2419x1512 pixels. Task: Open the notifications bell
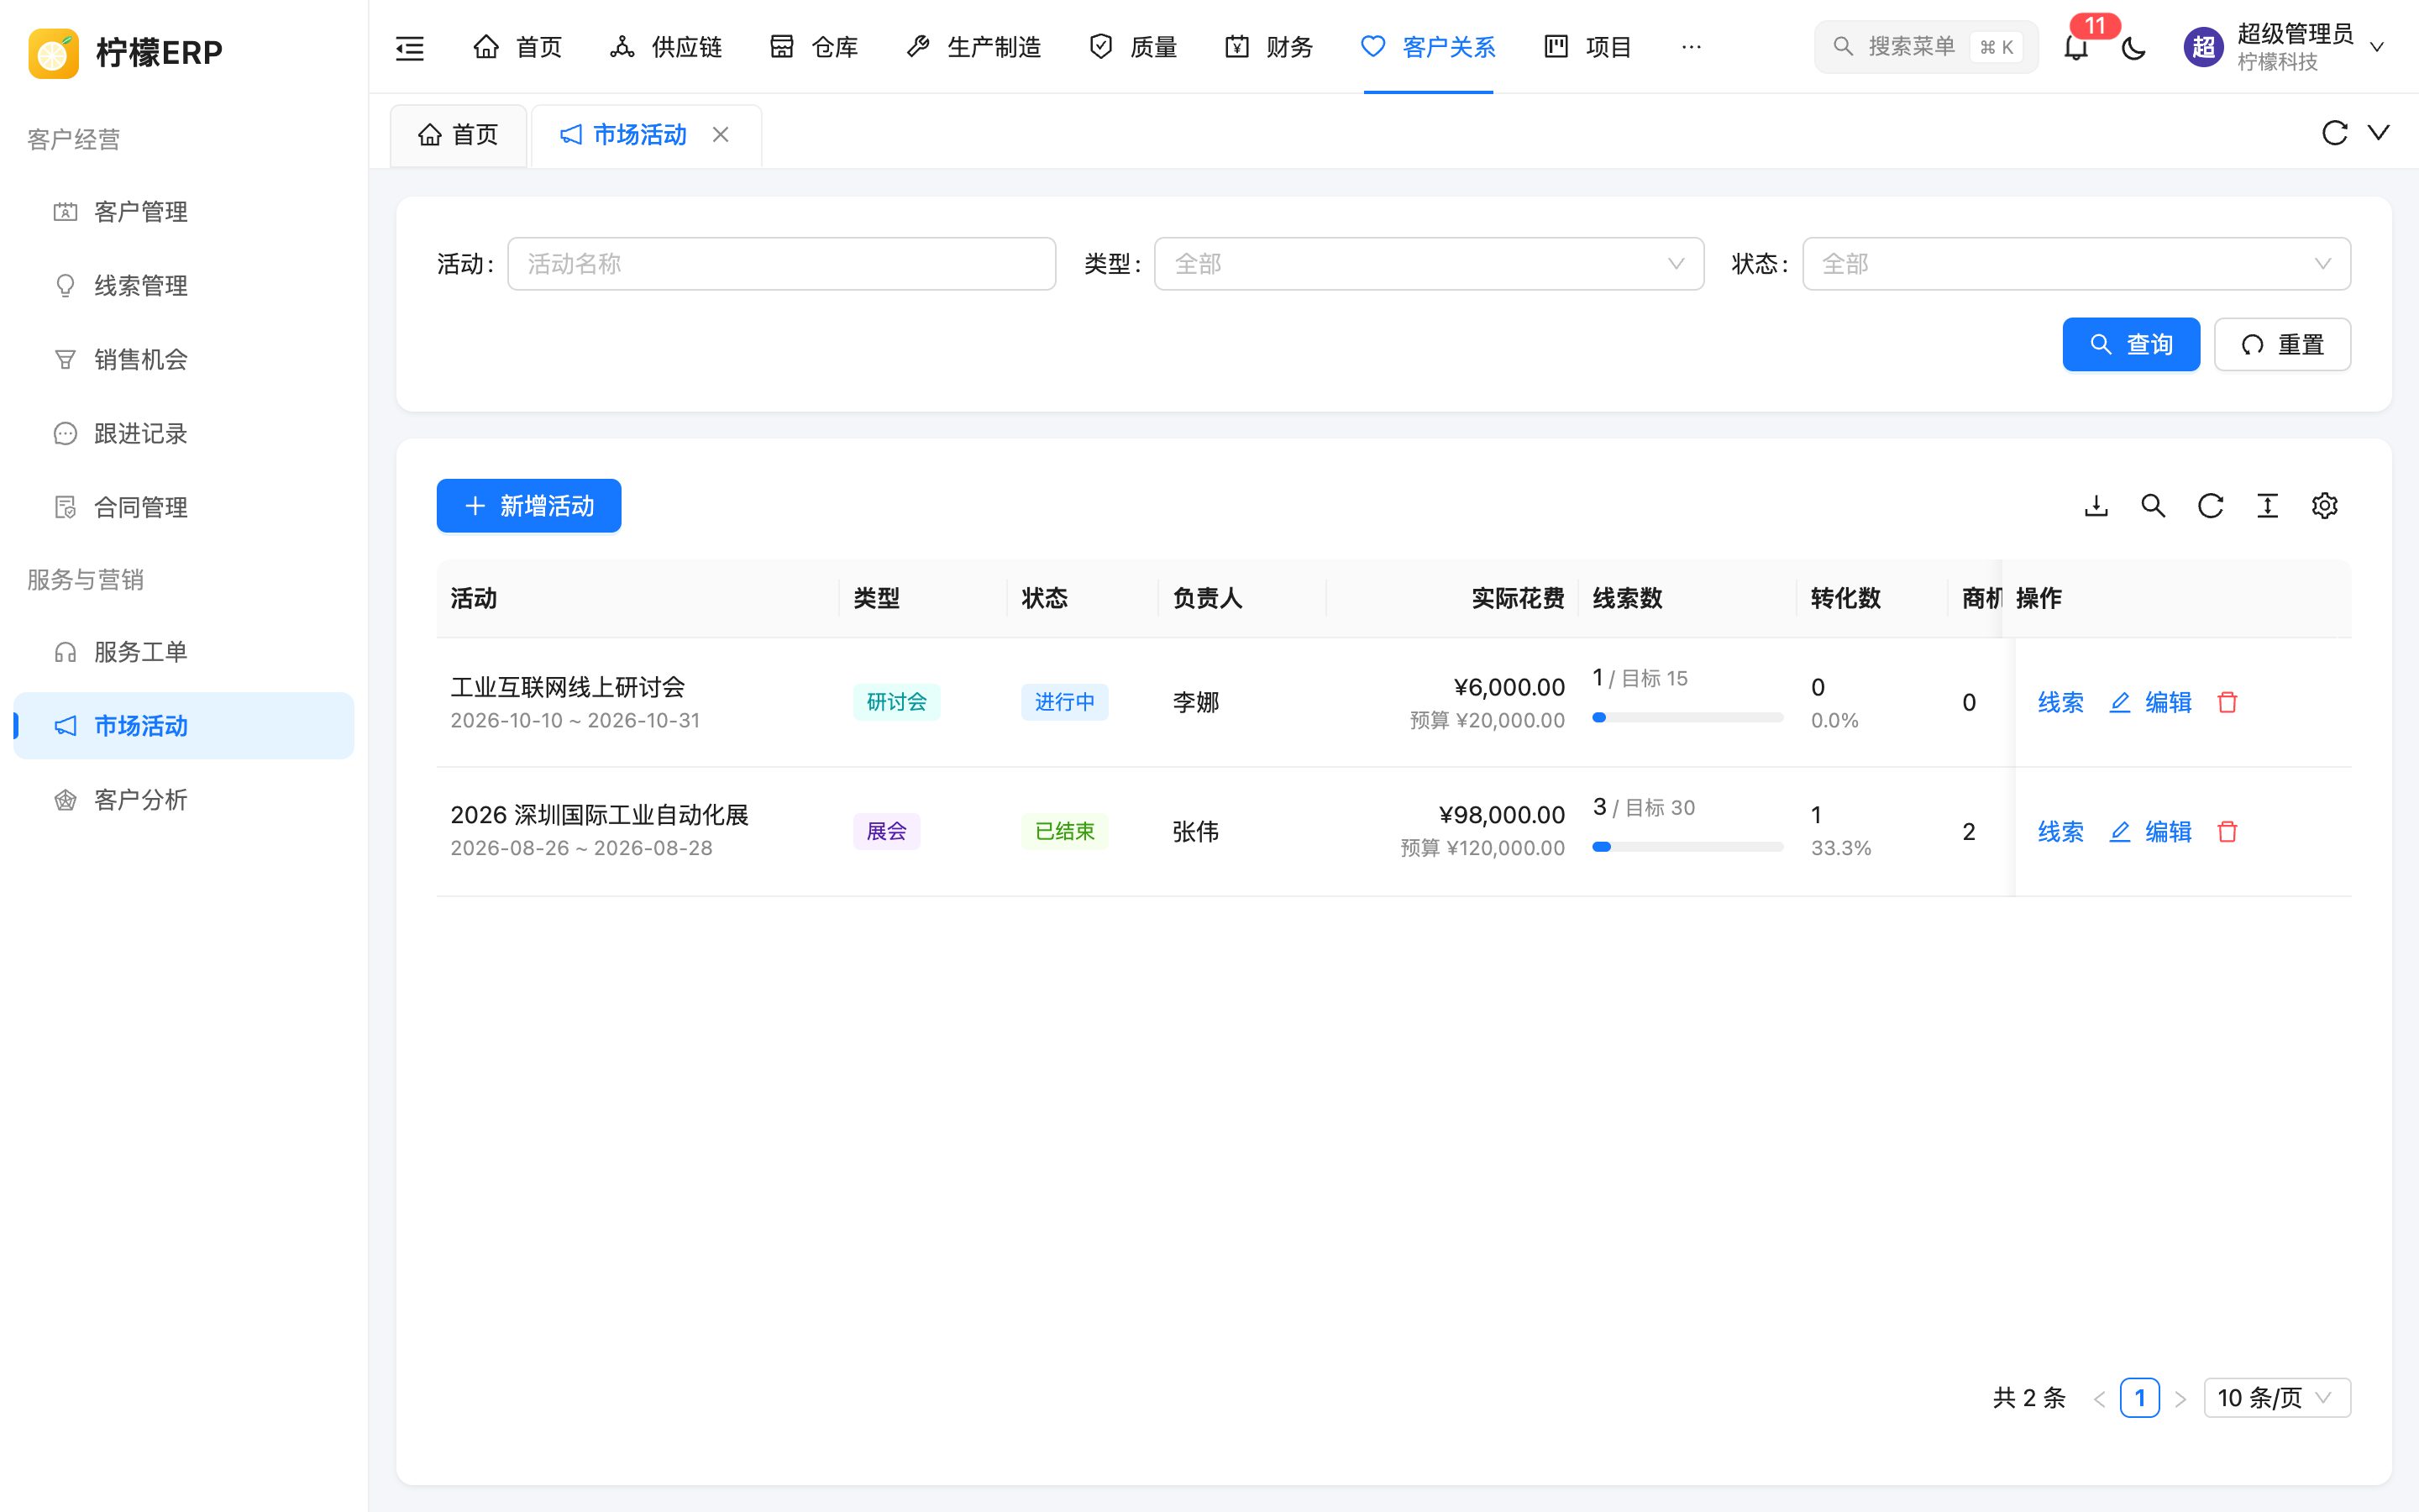click(x=2076, y=47)
